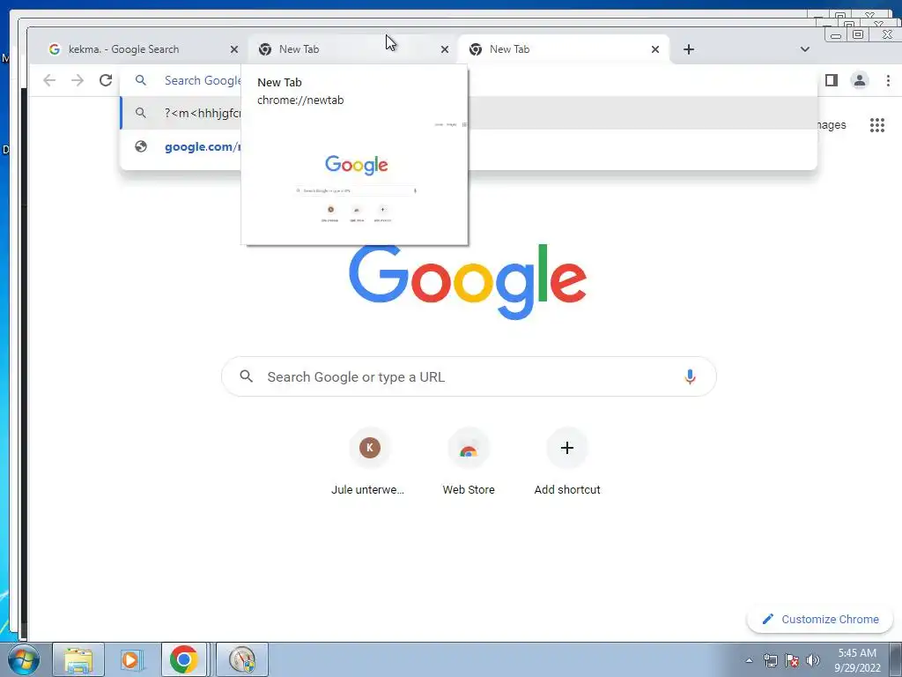Screen dimensions: 902x677
Task: Close the middle New Tab
Action: (445, 49)
